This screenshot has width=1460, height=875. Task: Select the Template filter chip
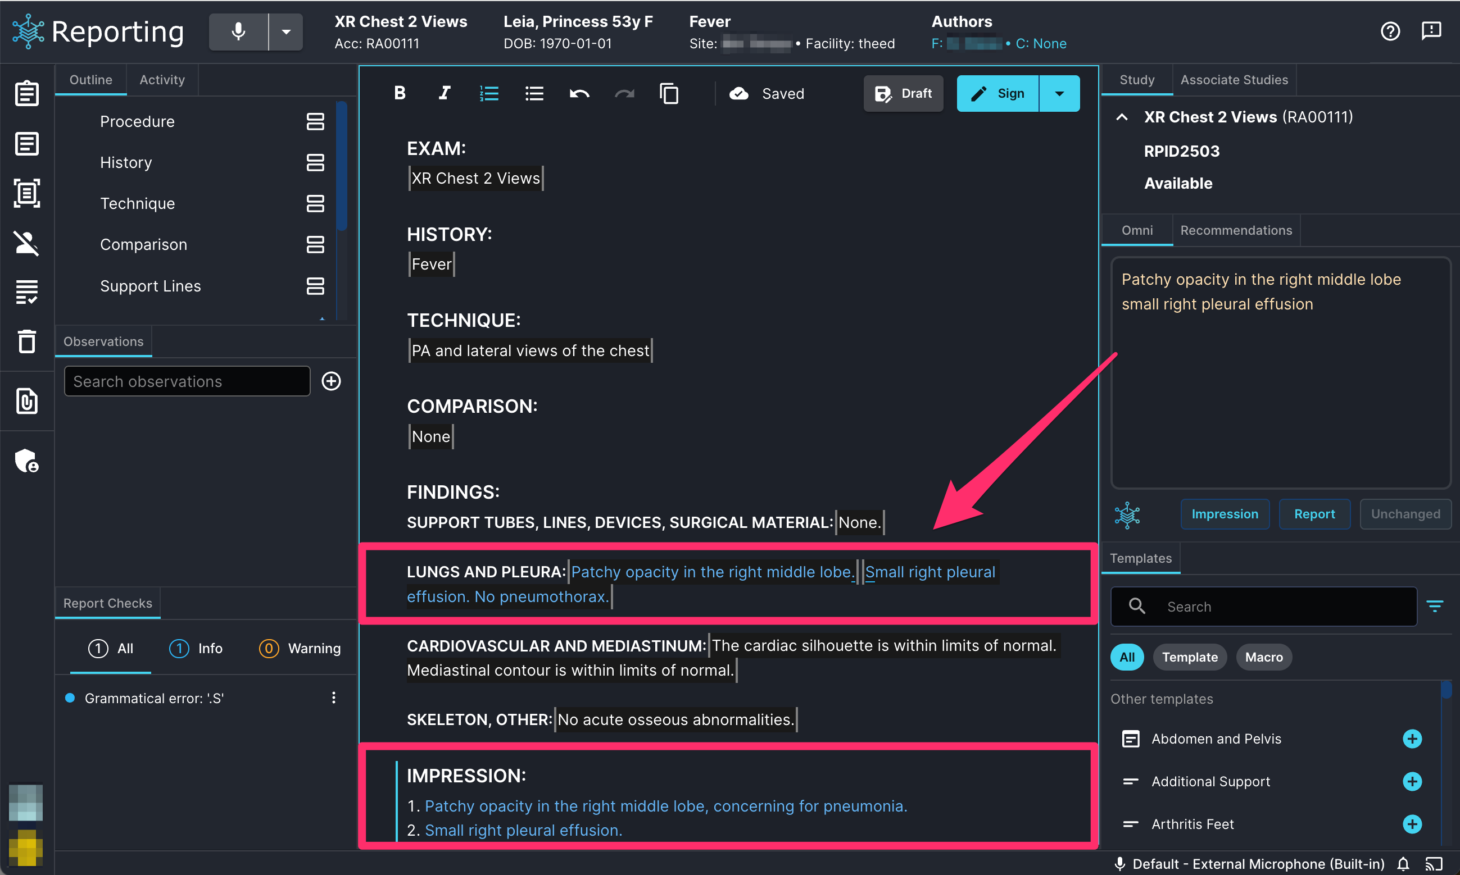(1189, 657)
